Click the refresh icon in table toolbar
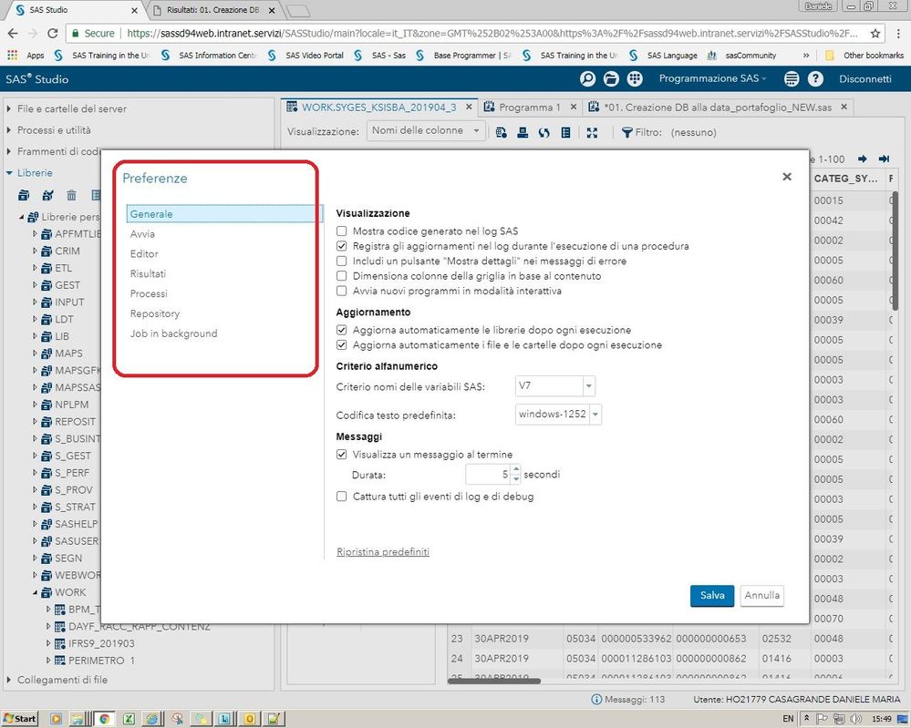The width and height of the screenshot is (911, 728). pyautogui.click(x=543, y=132)
